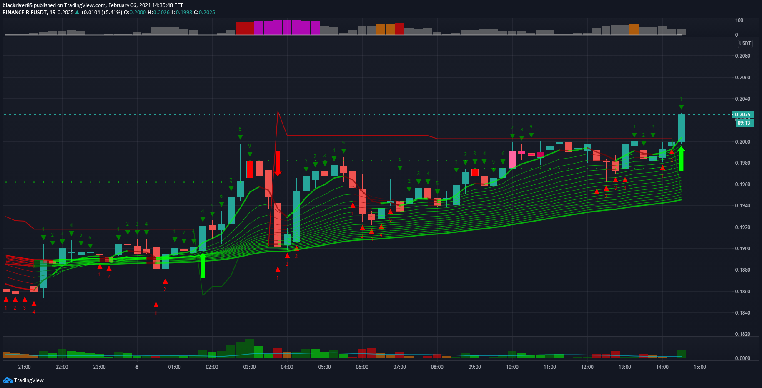Click the 03:00 time axis label
Image resolution: width=762 pixels, height=388 pixels.
coord(249,367)
